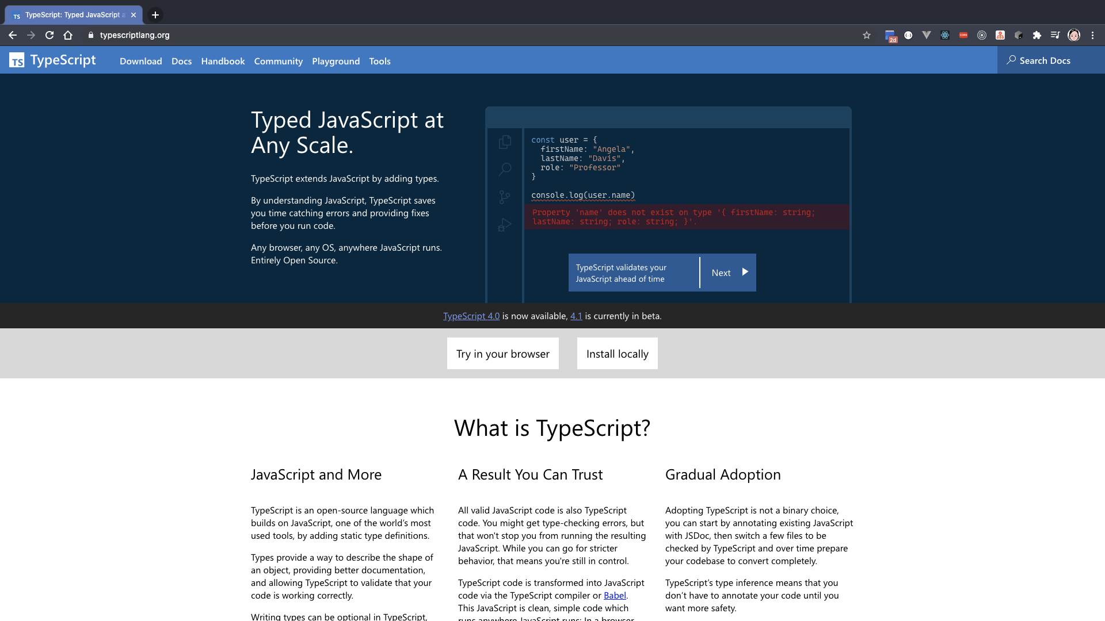Reload the page

click(49, 35)
